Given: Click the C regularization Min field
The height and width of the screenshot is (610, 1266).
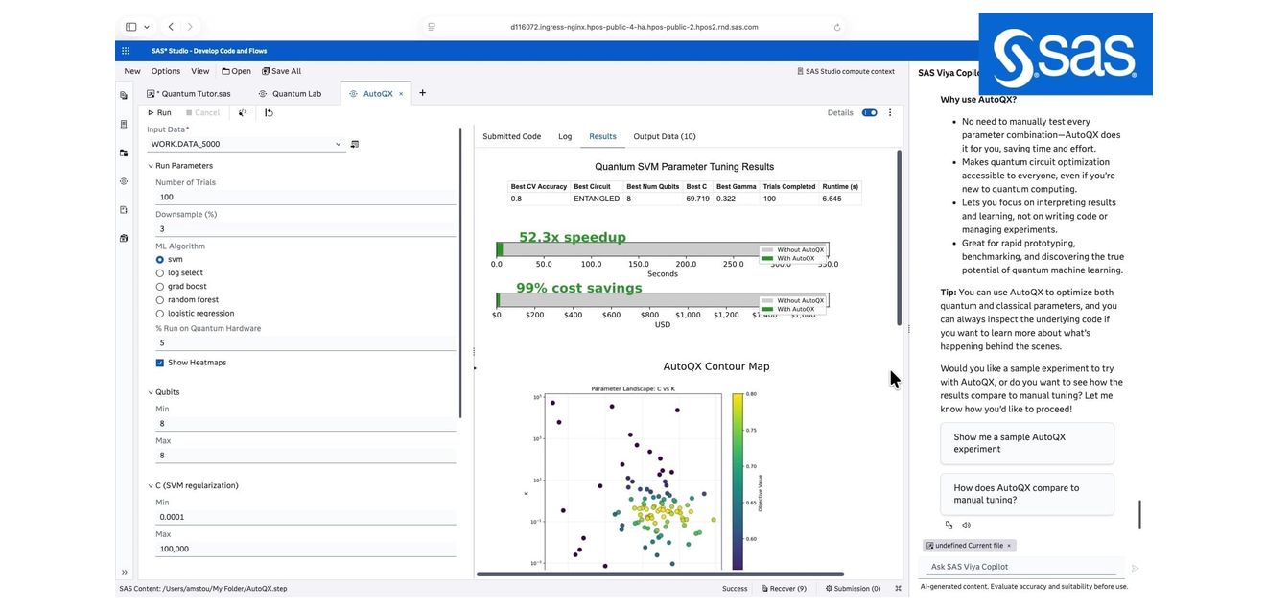Looking at the screenshot, I should (x=306, y=517).
